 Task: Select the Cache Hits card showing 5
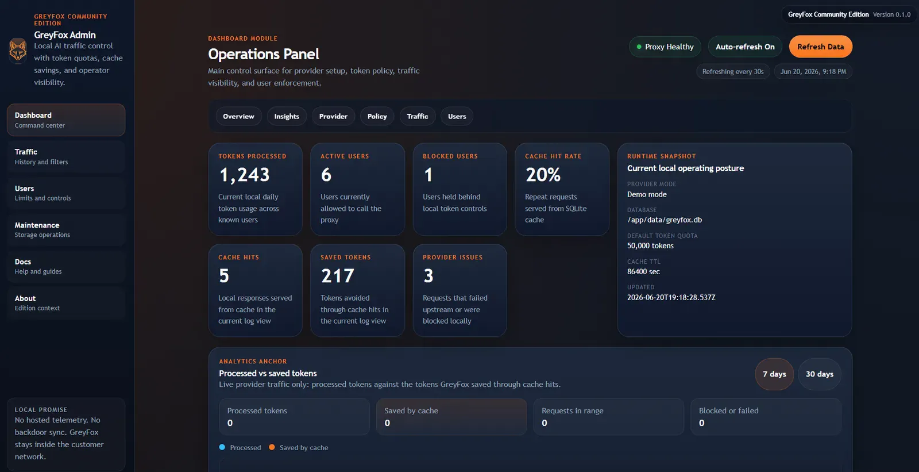point(255,290)
